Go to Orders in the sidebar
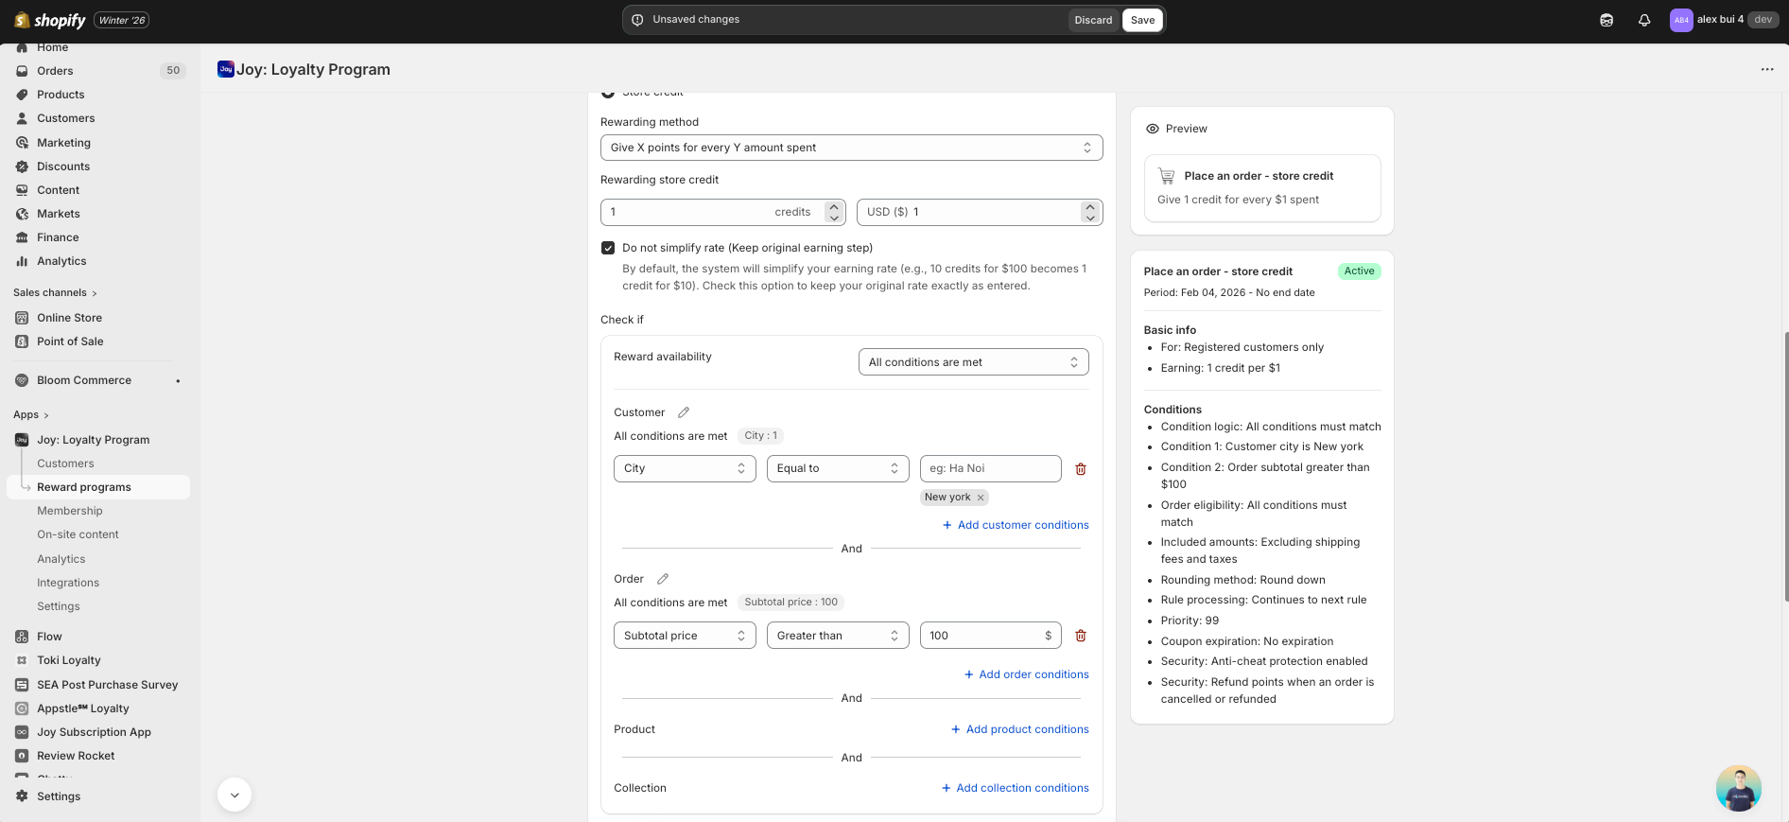 point(55,71)
